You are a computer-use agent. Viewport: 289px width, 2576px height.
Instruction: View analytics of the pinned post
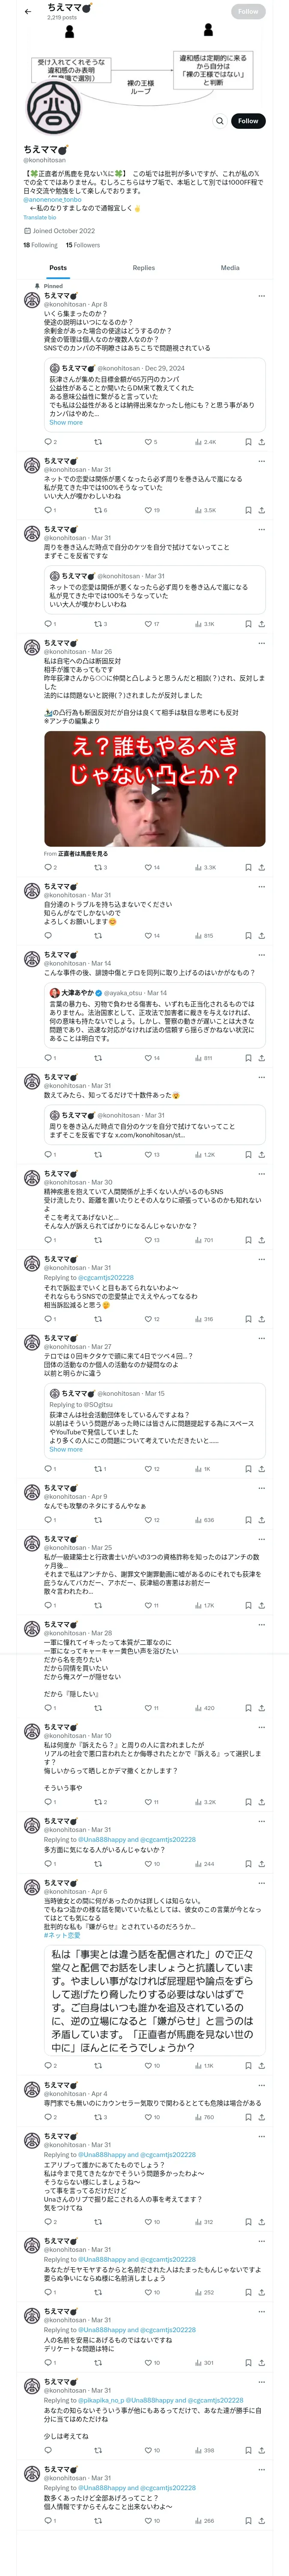tap(205, 441)
